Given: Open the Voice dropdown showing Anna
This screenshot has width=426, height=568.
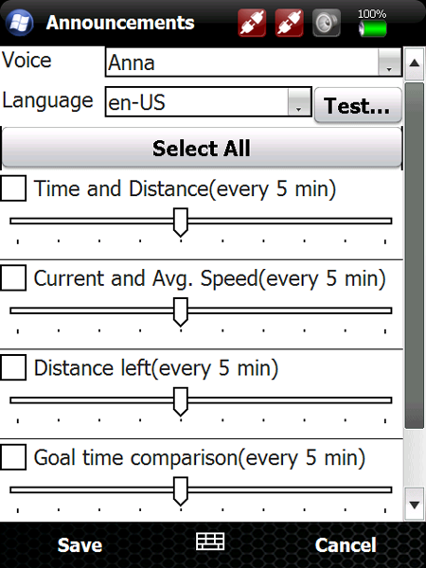Looking at the screenshot, I should pyautogui.click(x=254, y=62).
